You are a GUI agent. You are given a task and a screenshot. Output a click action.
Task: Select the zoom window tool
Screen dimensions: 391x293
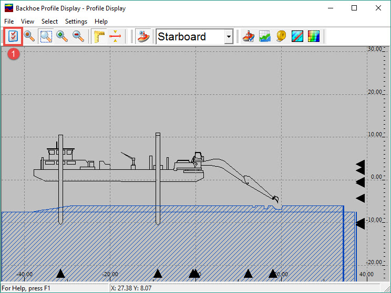[x=46, y=37]
